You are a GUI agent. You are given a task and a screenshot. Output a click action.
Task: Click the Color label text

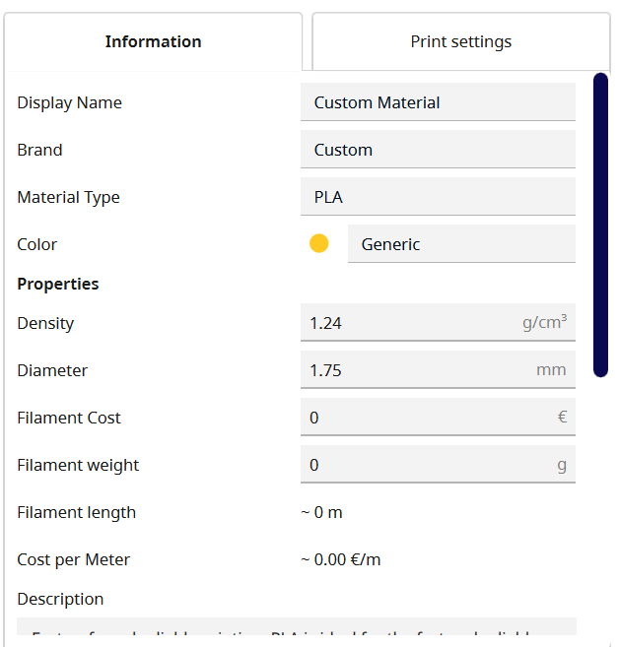[36, 244]
